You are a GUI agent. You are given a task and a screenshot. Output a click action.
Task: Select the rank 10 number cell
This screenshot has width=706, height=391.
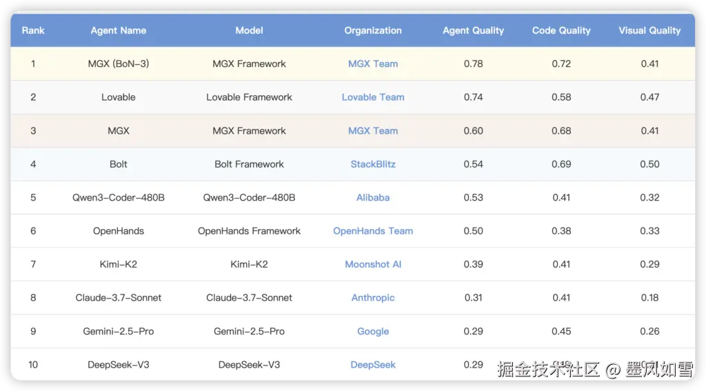pos(33,364)
